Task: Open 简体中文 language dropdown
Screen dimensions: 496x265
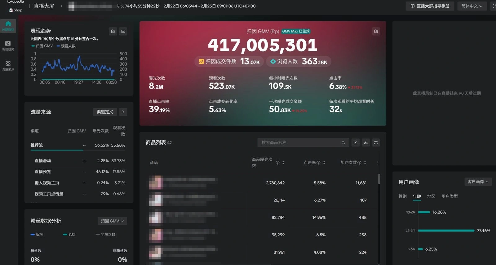Action: [472, 6]
